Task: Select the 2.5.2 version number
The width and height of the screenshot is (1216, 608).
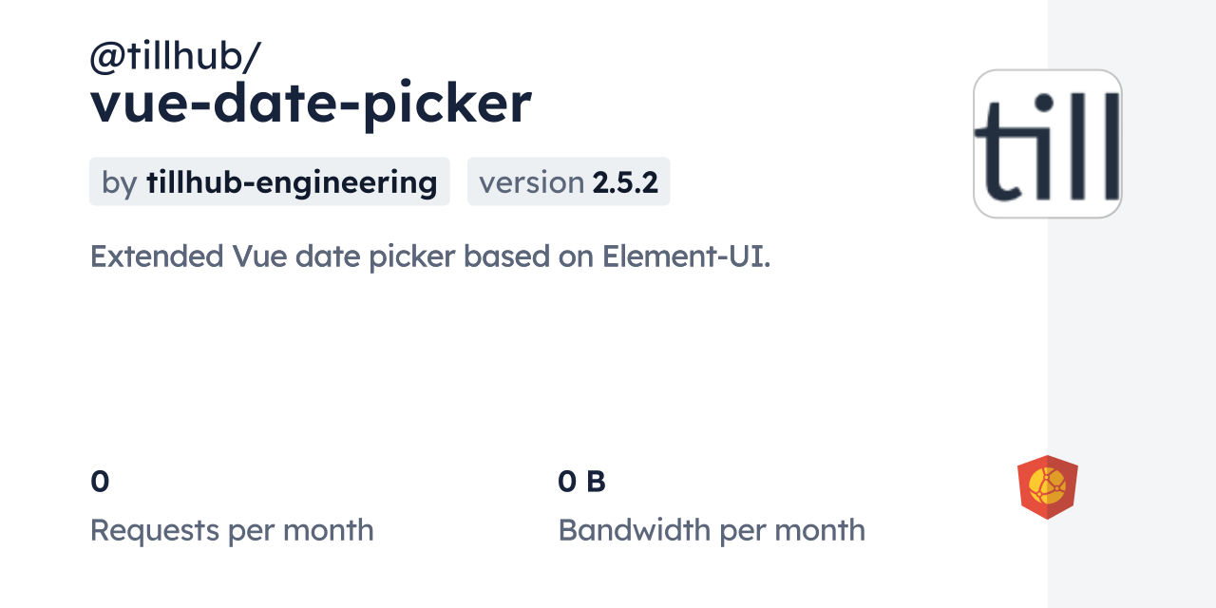Action: coord(625,181)
